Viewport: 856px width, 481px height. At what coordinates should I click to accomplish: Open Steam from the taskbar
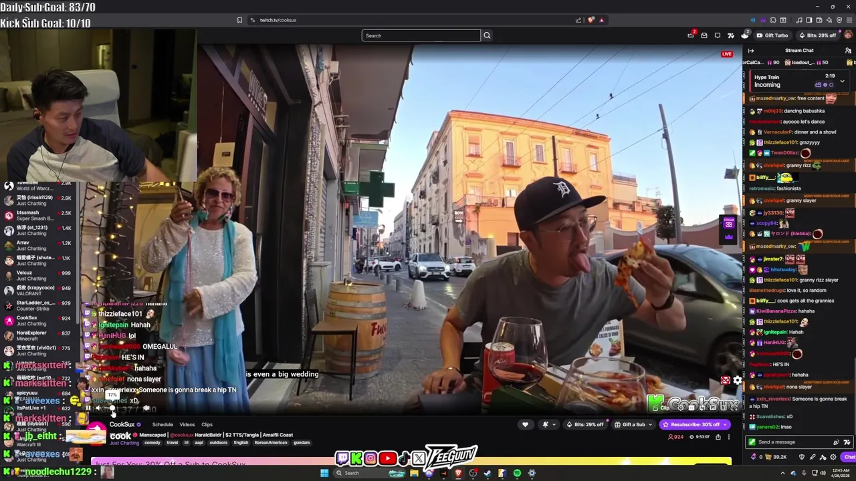[488, 473]
